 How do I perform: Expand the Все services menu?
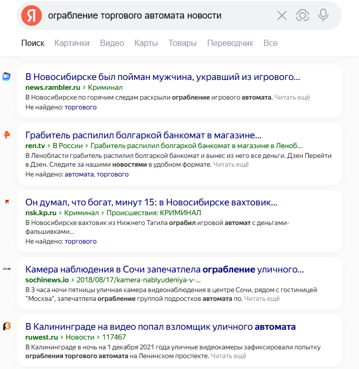tap(270, 43)
